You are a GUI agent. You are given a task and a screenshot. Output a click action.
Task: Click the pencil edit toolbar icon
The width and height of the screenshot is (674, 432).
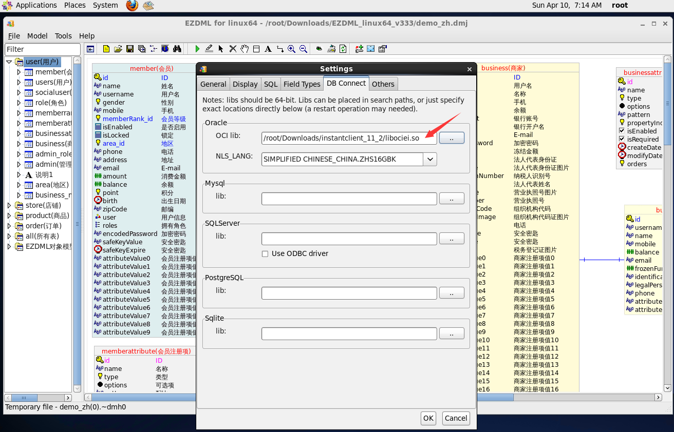click(x=209, y=49)
